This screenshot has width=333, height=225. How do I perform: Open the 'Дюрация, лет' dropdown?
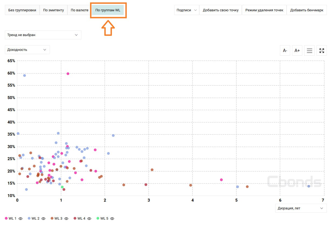tap(301, 208)
